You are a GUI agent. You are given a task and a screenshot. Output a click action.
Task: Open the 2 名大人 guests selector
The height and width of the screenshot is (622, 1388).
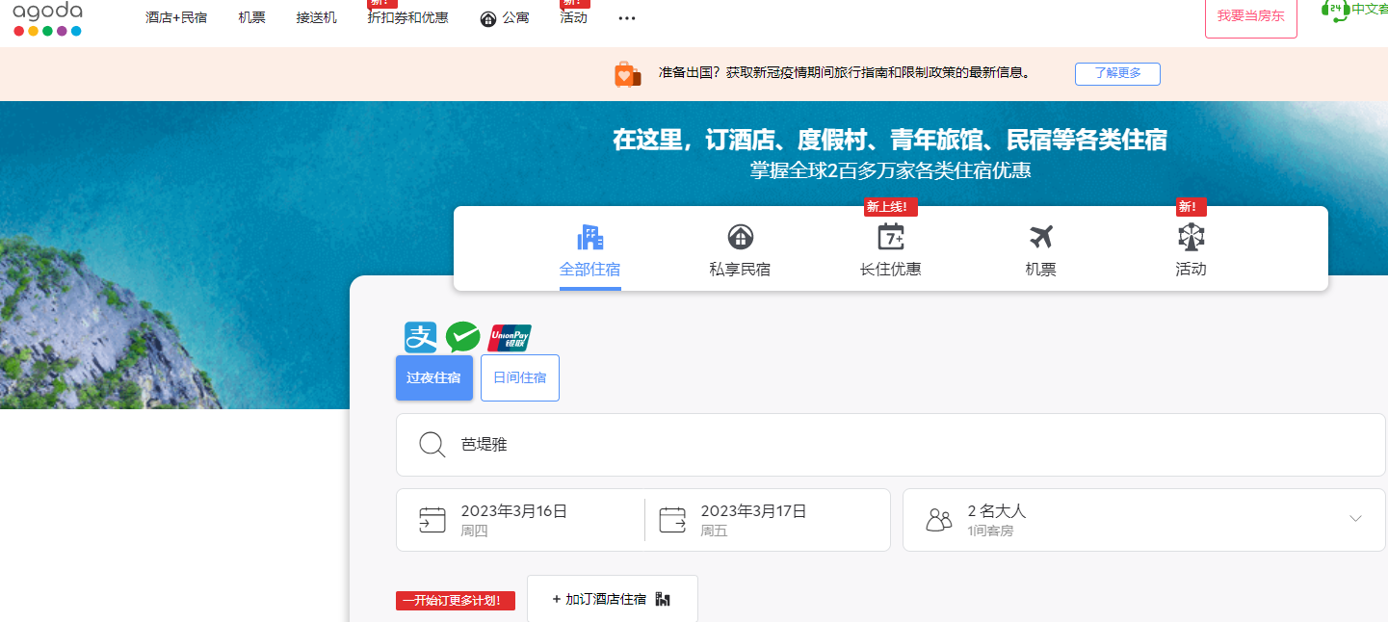tap(1144, 520)
